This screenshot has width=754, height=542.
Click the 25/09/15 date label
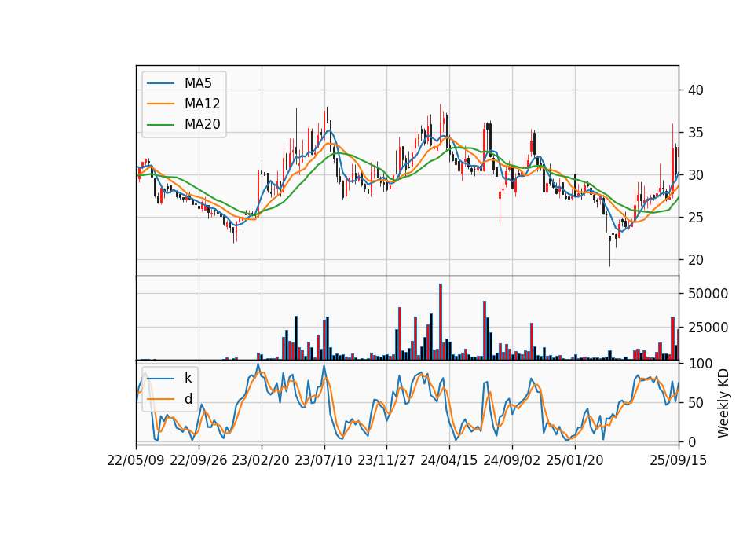coord(679,460)
